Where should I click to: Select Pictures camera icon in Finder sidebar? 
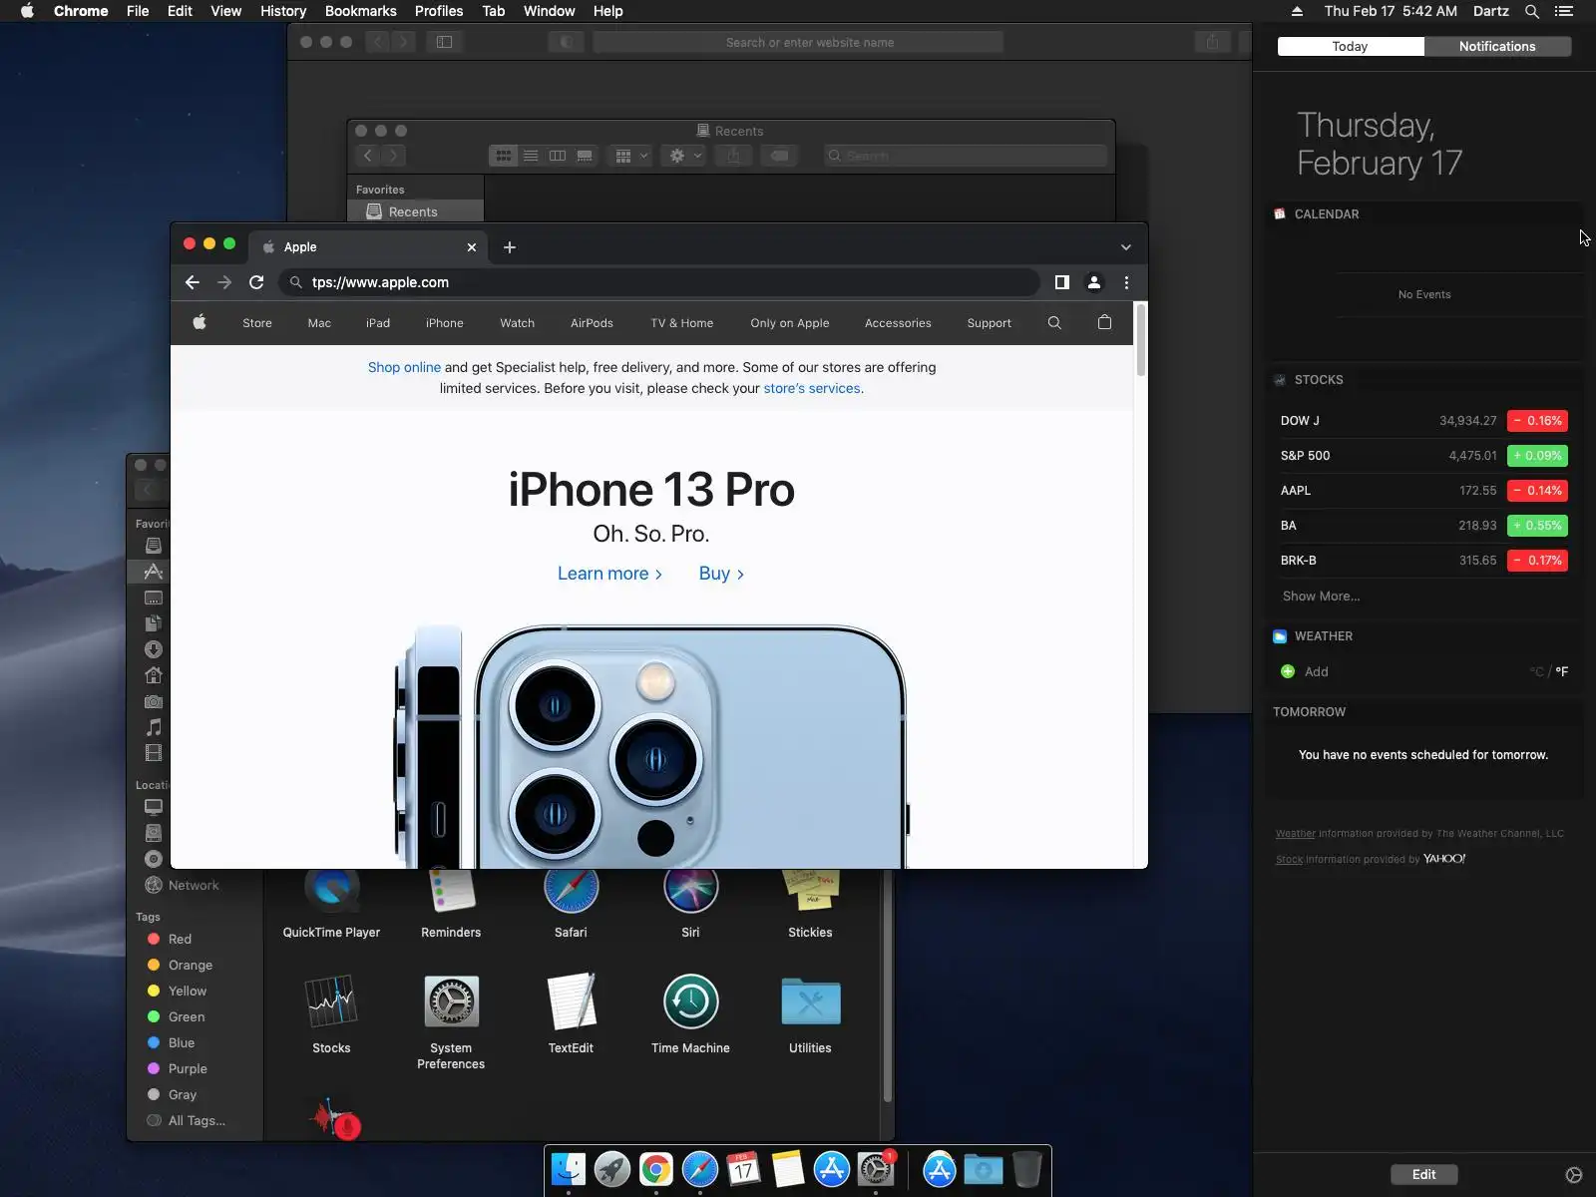click(154, 701)
